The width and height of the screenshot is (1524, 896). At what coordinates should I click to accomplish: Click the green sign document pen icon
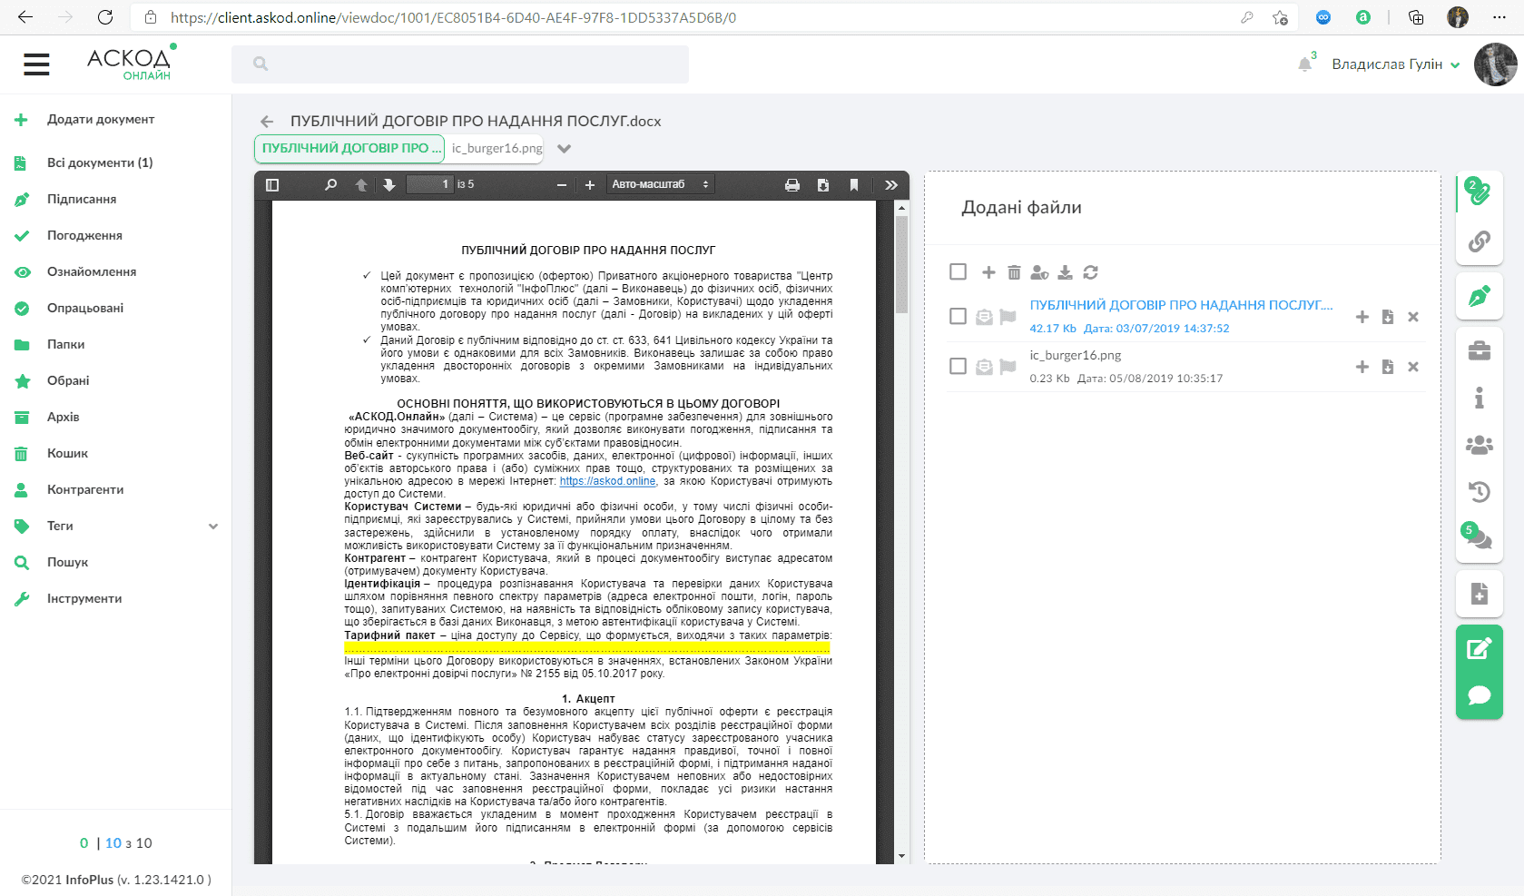pos(1479,296)
